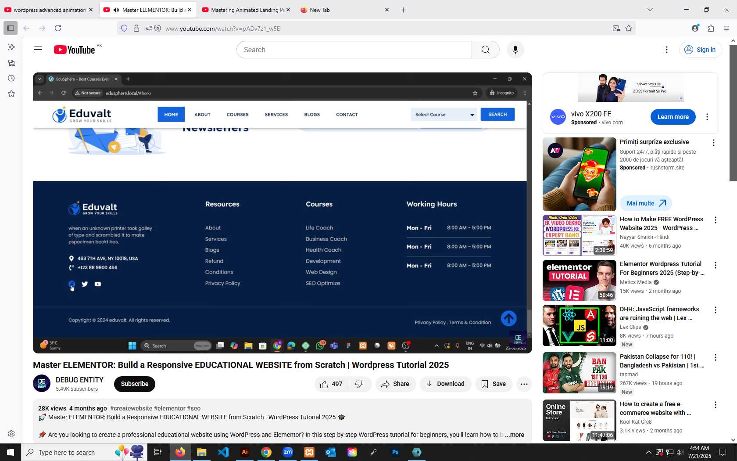Open Firefox account icon
Image resolution: width=737 pixels, height=461 pixels.
[x=695, y=28]
